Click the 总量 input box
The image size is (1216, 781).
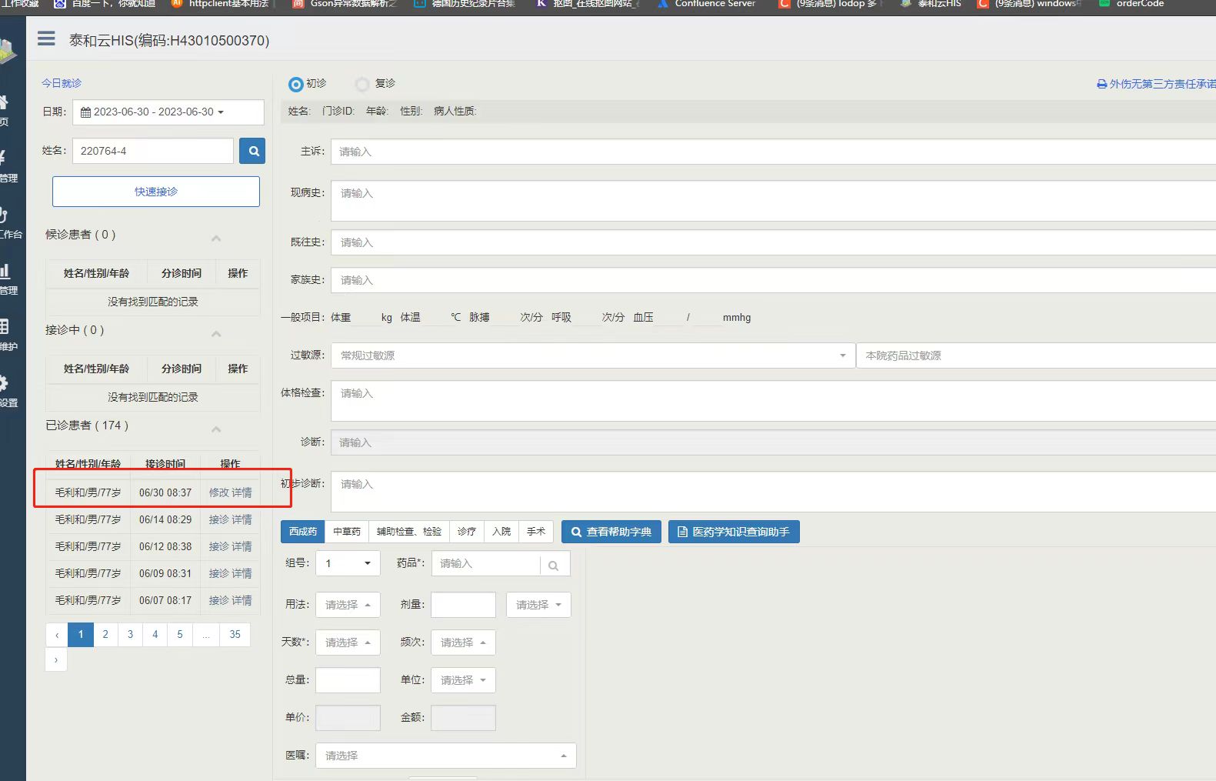click(x=348, y=680)
